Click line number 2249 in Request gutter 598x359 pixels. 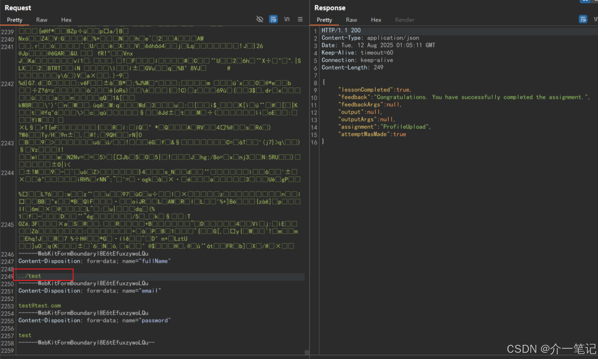[x=7, y=277]
